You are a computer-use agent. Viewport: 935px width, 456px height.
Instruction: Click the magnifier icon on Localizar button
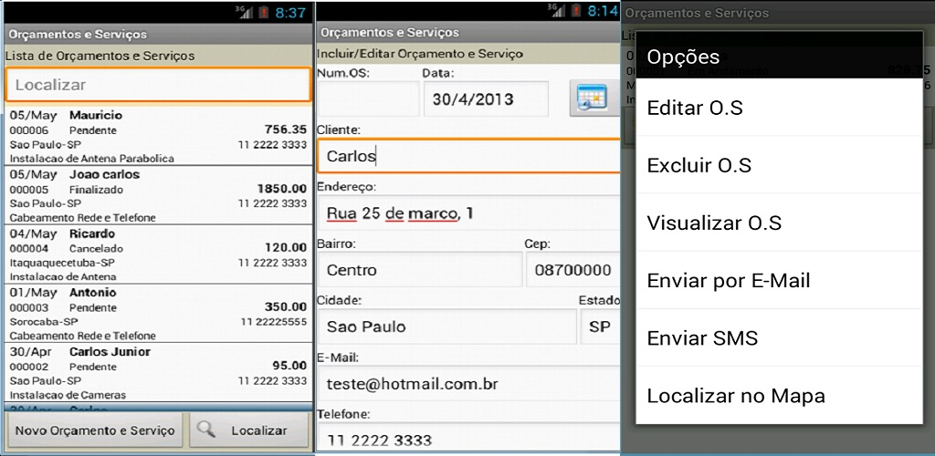(205, 430)
